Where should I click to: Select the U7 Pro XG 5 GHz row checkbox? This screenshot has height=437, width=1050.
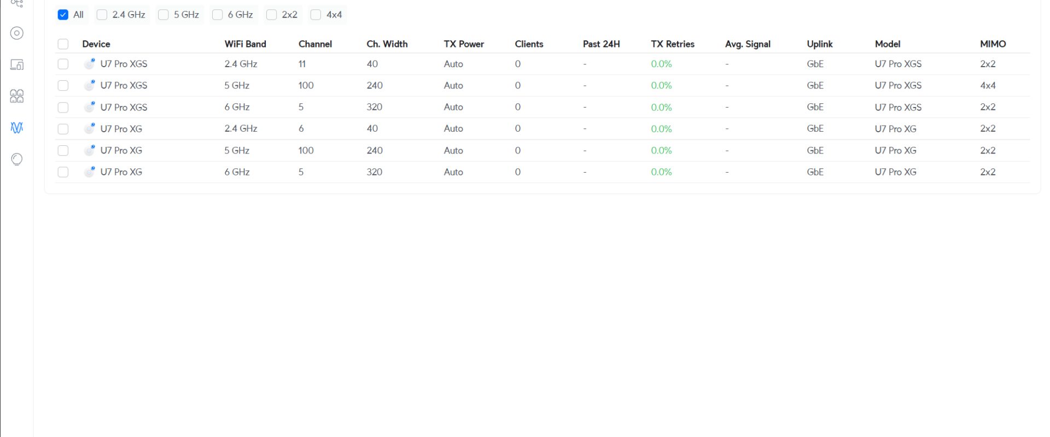(x=63, y=150)
